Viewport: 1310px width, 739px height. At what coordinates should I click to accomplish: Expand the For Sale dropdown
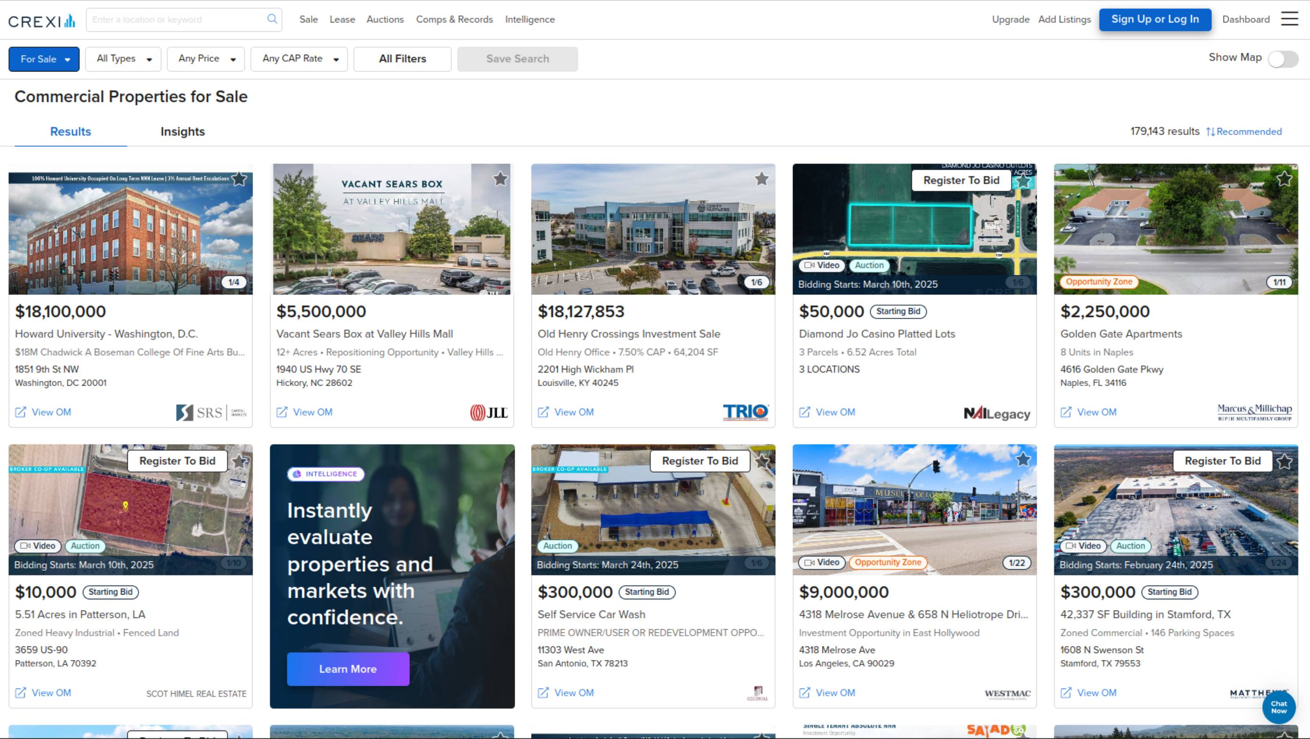tap(44, 59)
